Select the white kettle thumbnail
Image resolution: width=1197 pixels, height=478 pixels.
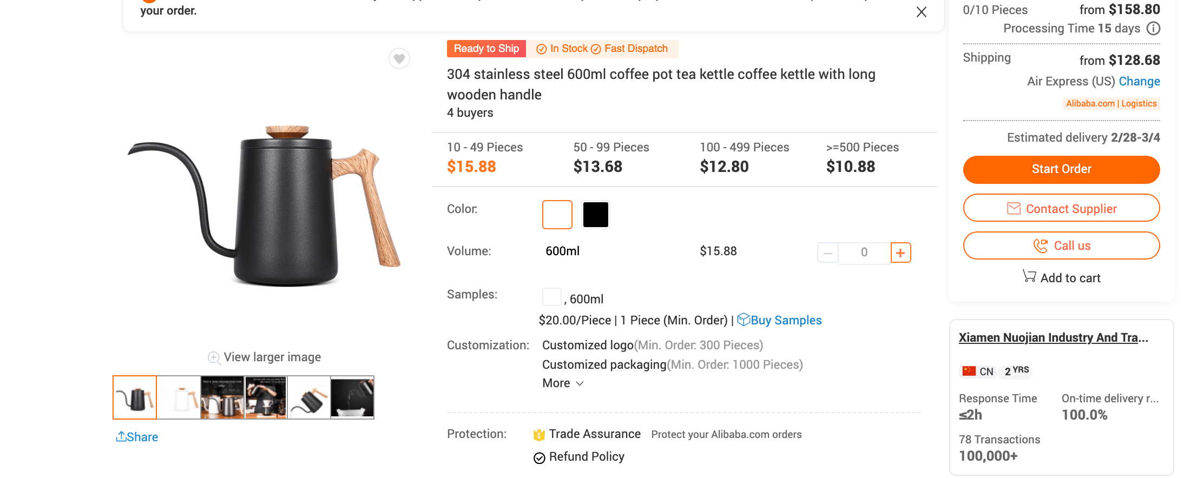pos(179,397)
